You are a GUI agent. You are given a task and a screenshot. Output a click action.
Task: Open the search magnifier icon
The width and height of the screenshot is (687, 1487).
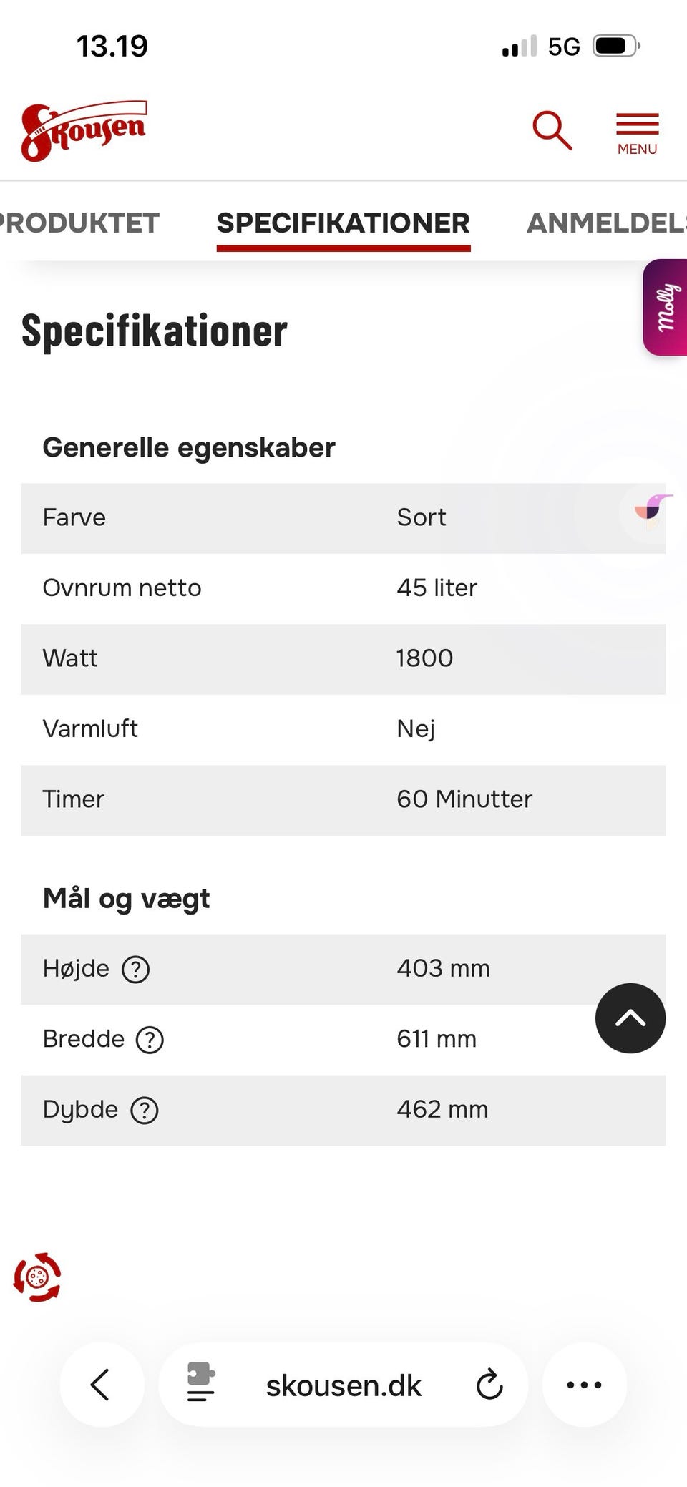click(x=552, y=130)
